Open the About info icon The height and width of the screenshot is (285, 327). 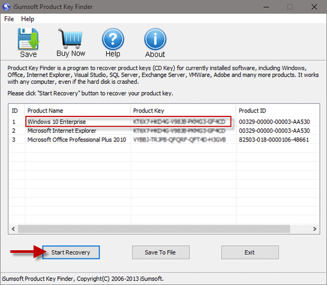point(155,39)
